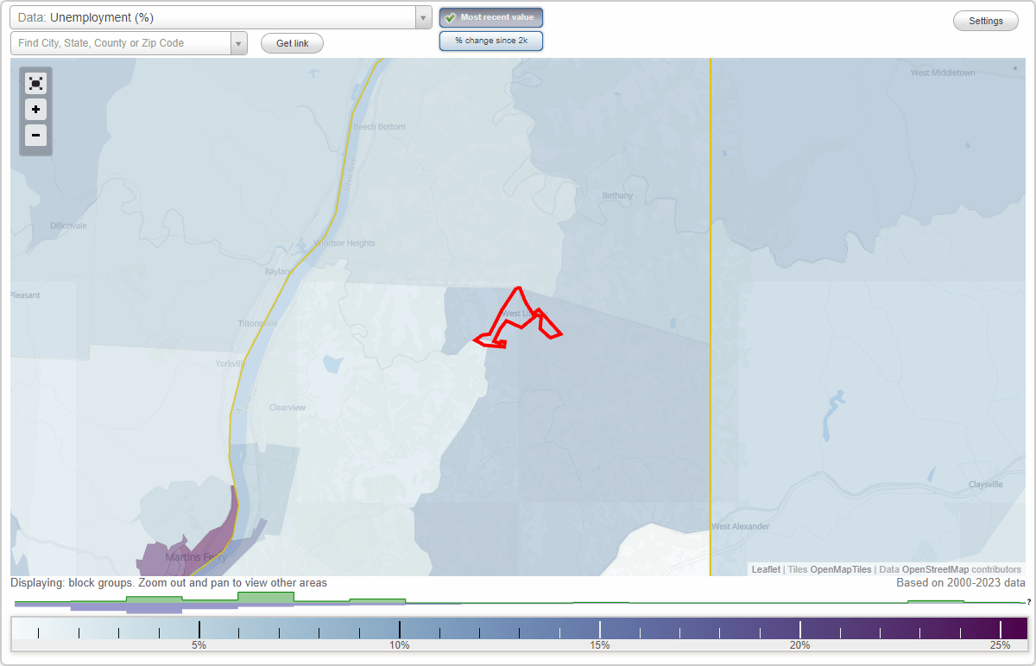Open the Leaflet attribution link

pyautogui.click(x=766, y=569)
